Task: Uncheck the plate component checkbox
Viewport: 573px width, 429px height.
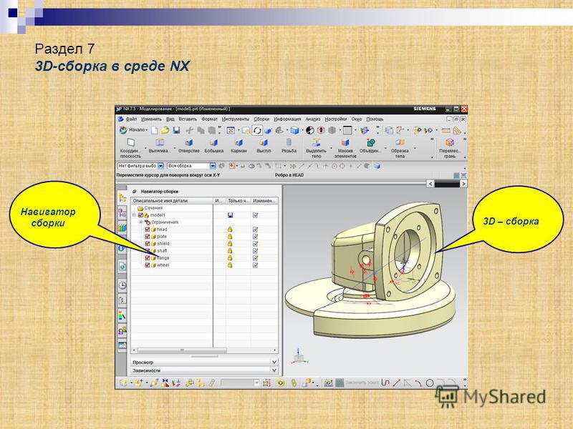Action: [x=148, y=237]
